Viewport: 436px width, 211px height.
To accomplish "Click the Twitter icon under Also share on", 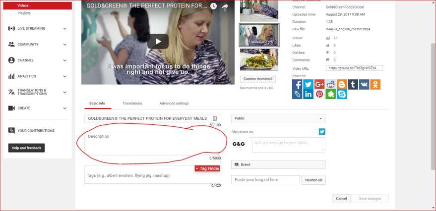I will coord(322,132).
